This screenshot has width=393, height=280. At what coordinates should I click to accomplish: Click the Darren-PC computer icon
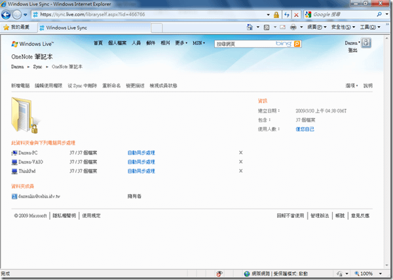pos(14,153)
